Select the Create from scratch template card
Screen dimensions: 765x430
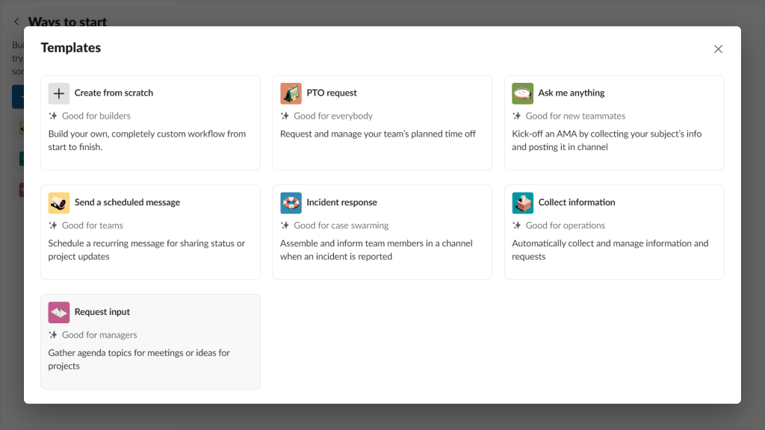pos(149,122)
